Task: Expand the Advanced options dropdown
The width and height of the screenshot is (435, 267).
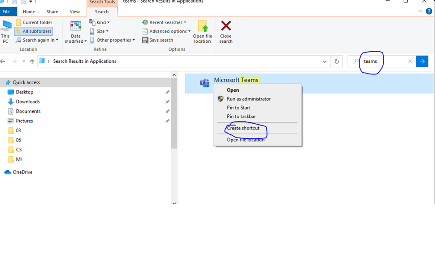Action: [167, 31]
